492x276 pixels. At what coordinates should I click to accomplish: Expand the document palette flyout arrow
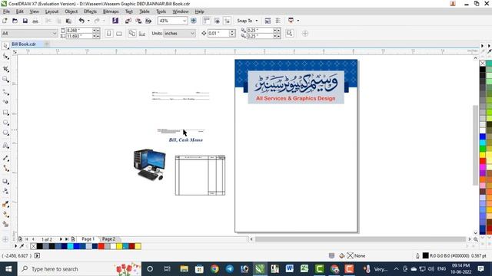click(x=15, y=246)
